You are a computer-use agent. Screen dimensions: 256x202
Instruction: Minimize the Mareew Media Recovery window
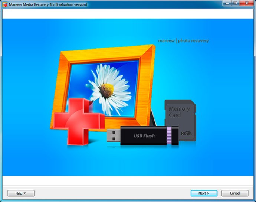point(227,3)
